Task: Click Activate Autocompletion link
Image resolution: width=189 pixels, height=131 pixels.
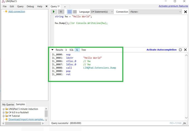Action: 161,50
